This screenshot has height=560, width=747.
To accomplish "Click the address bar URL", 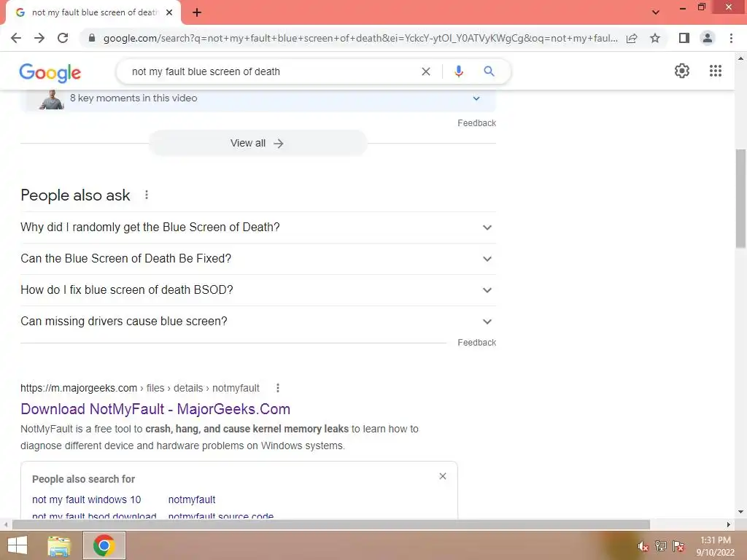I will coord(360,38).
